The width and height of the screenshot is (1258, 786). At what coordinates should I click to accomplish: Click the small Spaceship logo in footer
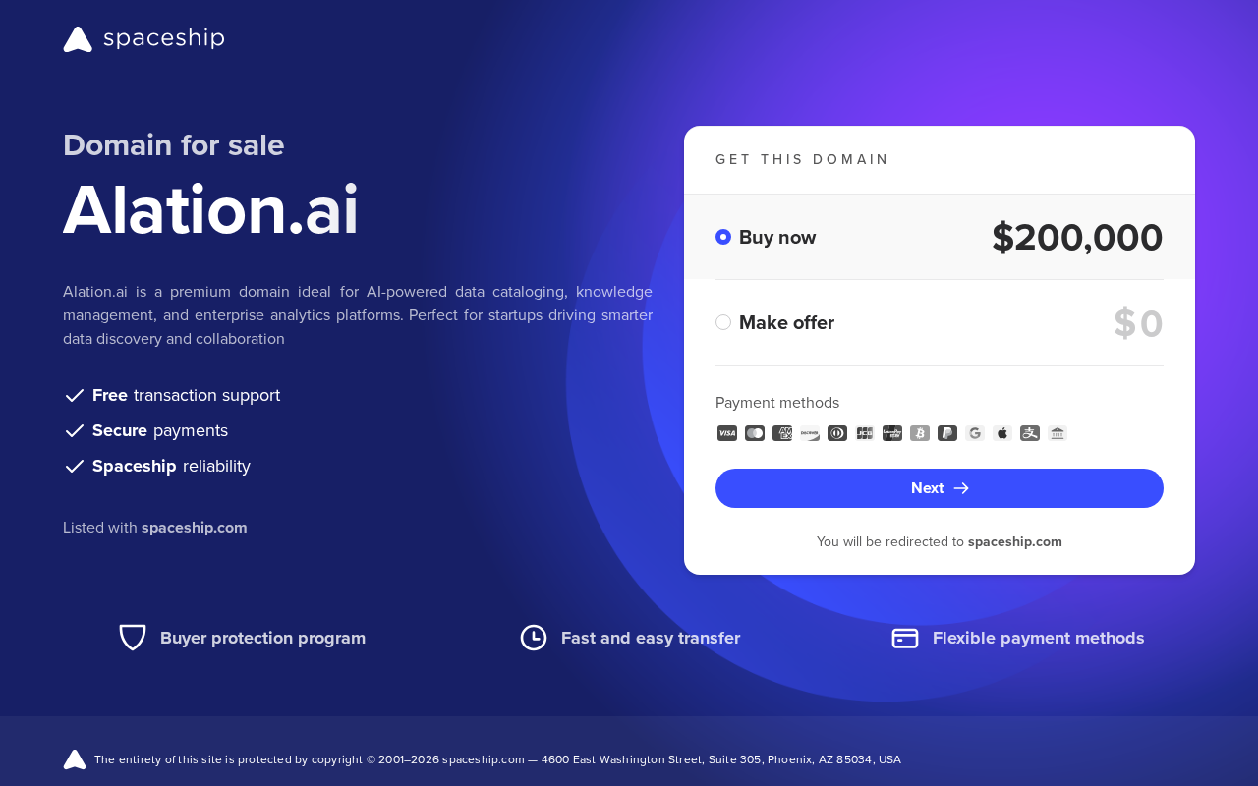pyautogui.click(x=75, y=759)
